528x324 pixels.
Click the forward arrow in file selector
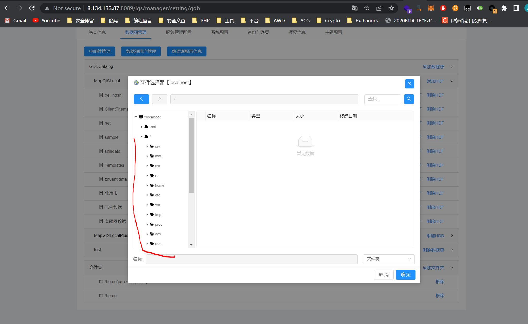(x=159, y=99)
